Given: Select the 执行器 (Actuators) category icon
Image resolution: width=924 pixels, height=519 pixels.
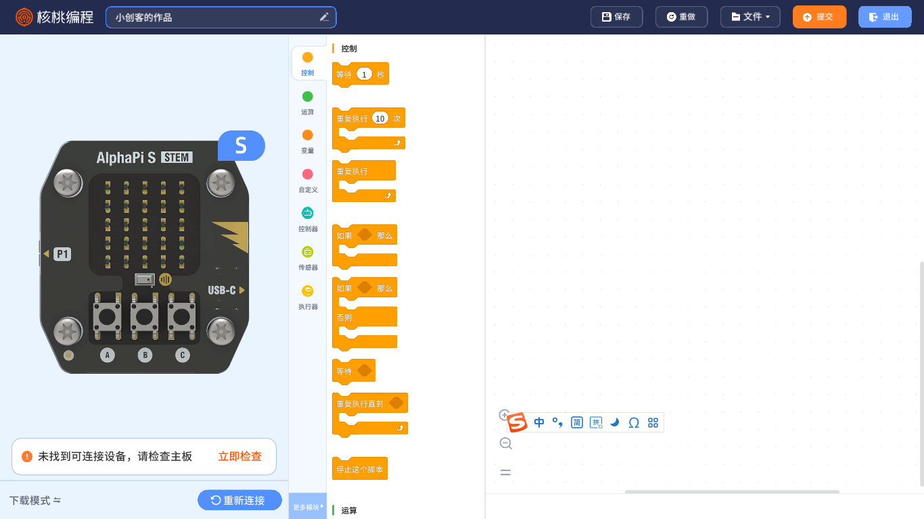Looking at the screenshot, I should click(307, 295).
